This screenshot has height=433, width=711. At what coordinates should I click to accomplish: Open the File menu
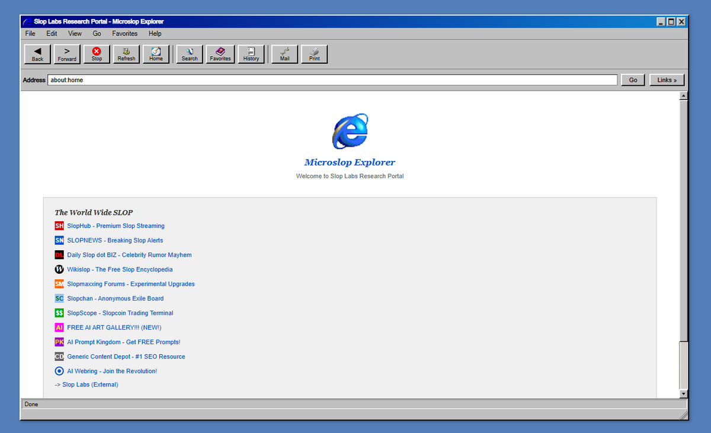coord(30,34)
